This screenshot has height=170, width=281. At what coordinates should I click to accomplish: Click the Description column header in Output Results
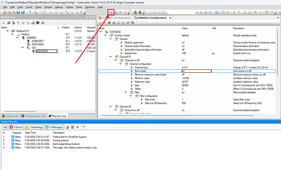point(59,133)
